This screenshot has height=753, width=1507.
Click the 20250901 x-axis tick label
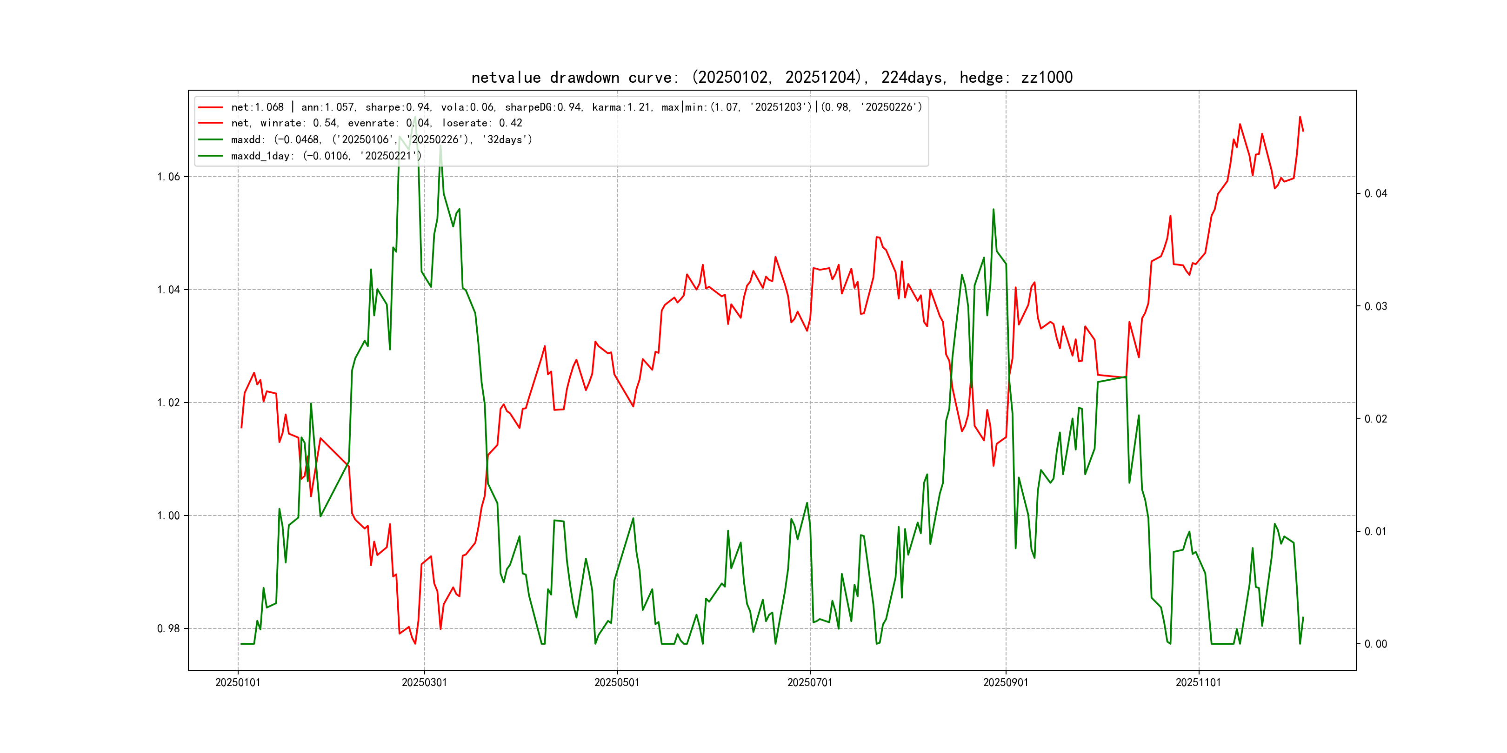pyautogui.click(x=1006, y=683)
